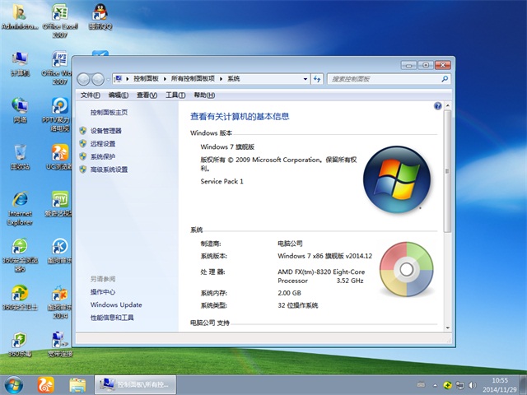The image size is (527, 395).
Task: Click the volume speaker tray icon
Action: pos(471,384)
